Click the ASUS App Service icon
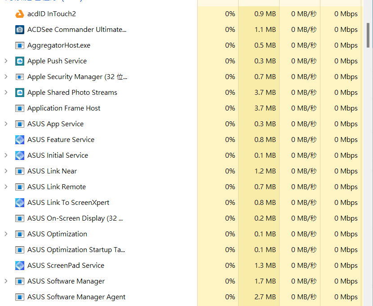373x306 pixels. pos(19,124)
